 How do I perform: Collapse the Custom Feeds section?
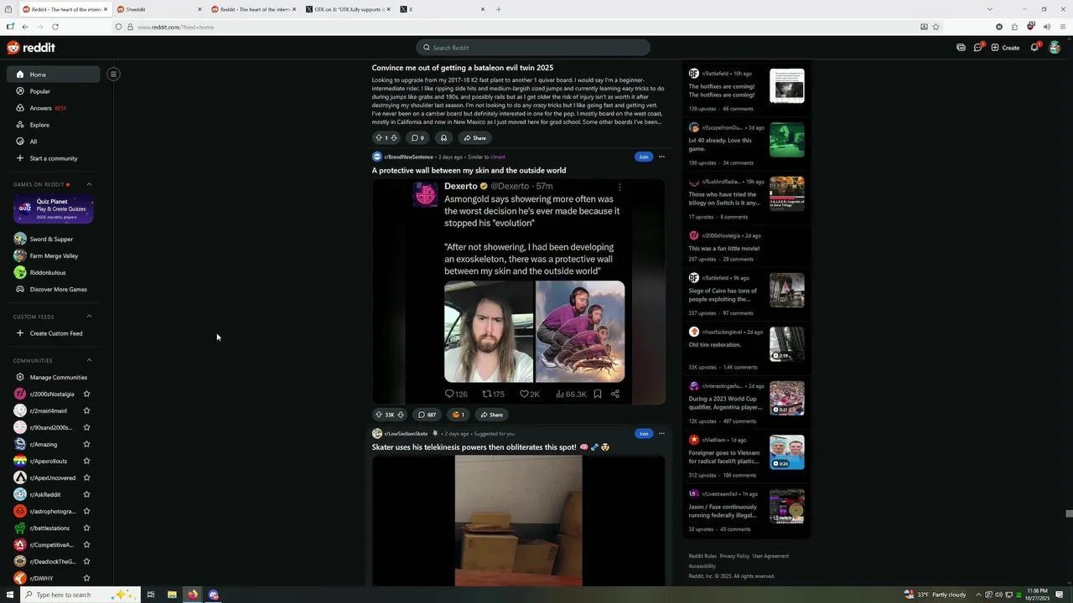pyautogui.click(x=89, y=317)
